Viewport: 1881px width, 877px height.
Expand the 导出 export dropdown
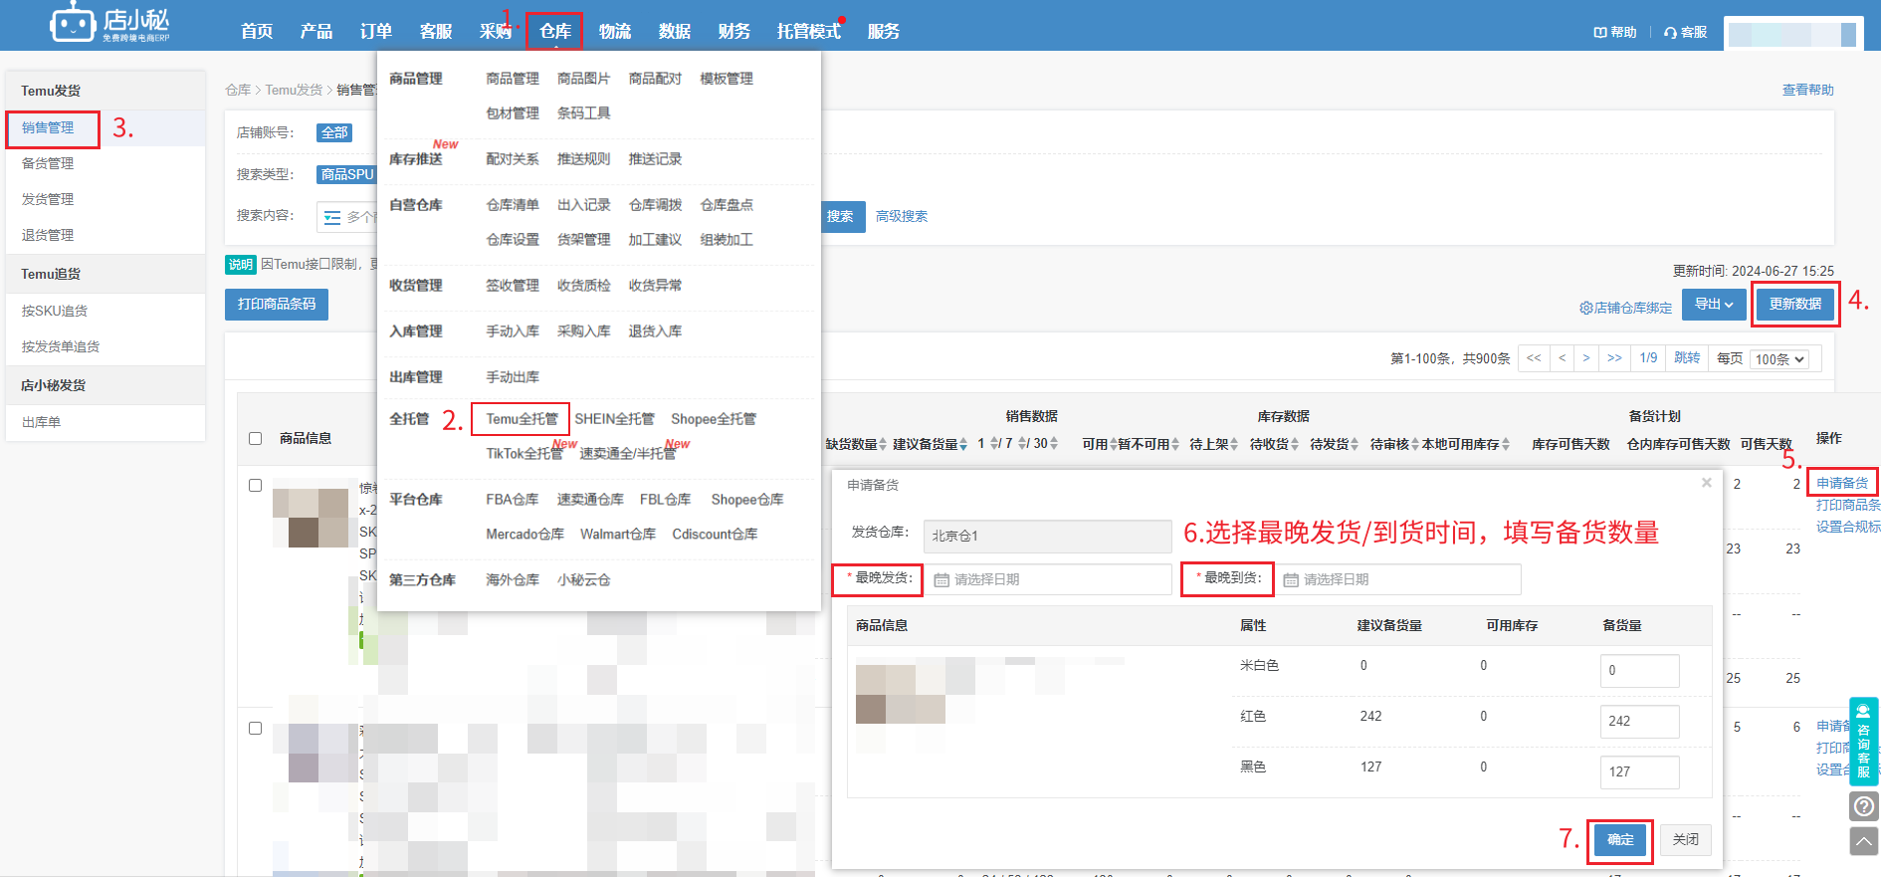click(x=1714, y=305)
